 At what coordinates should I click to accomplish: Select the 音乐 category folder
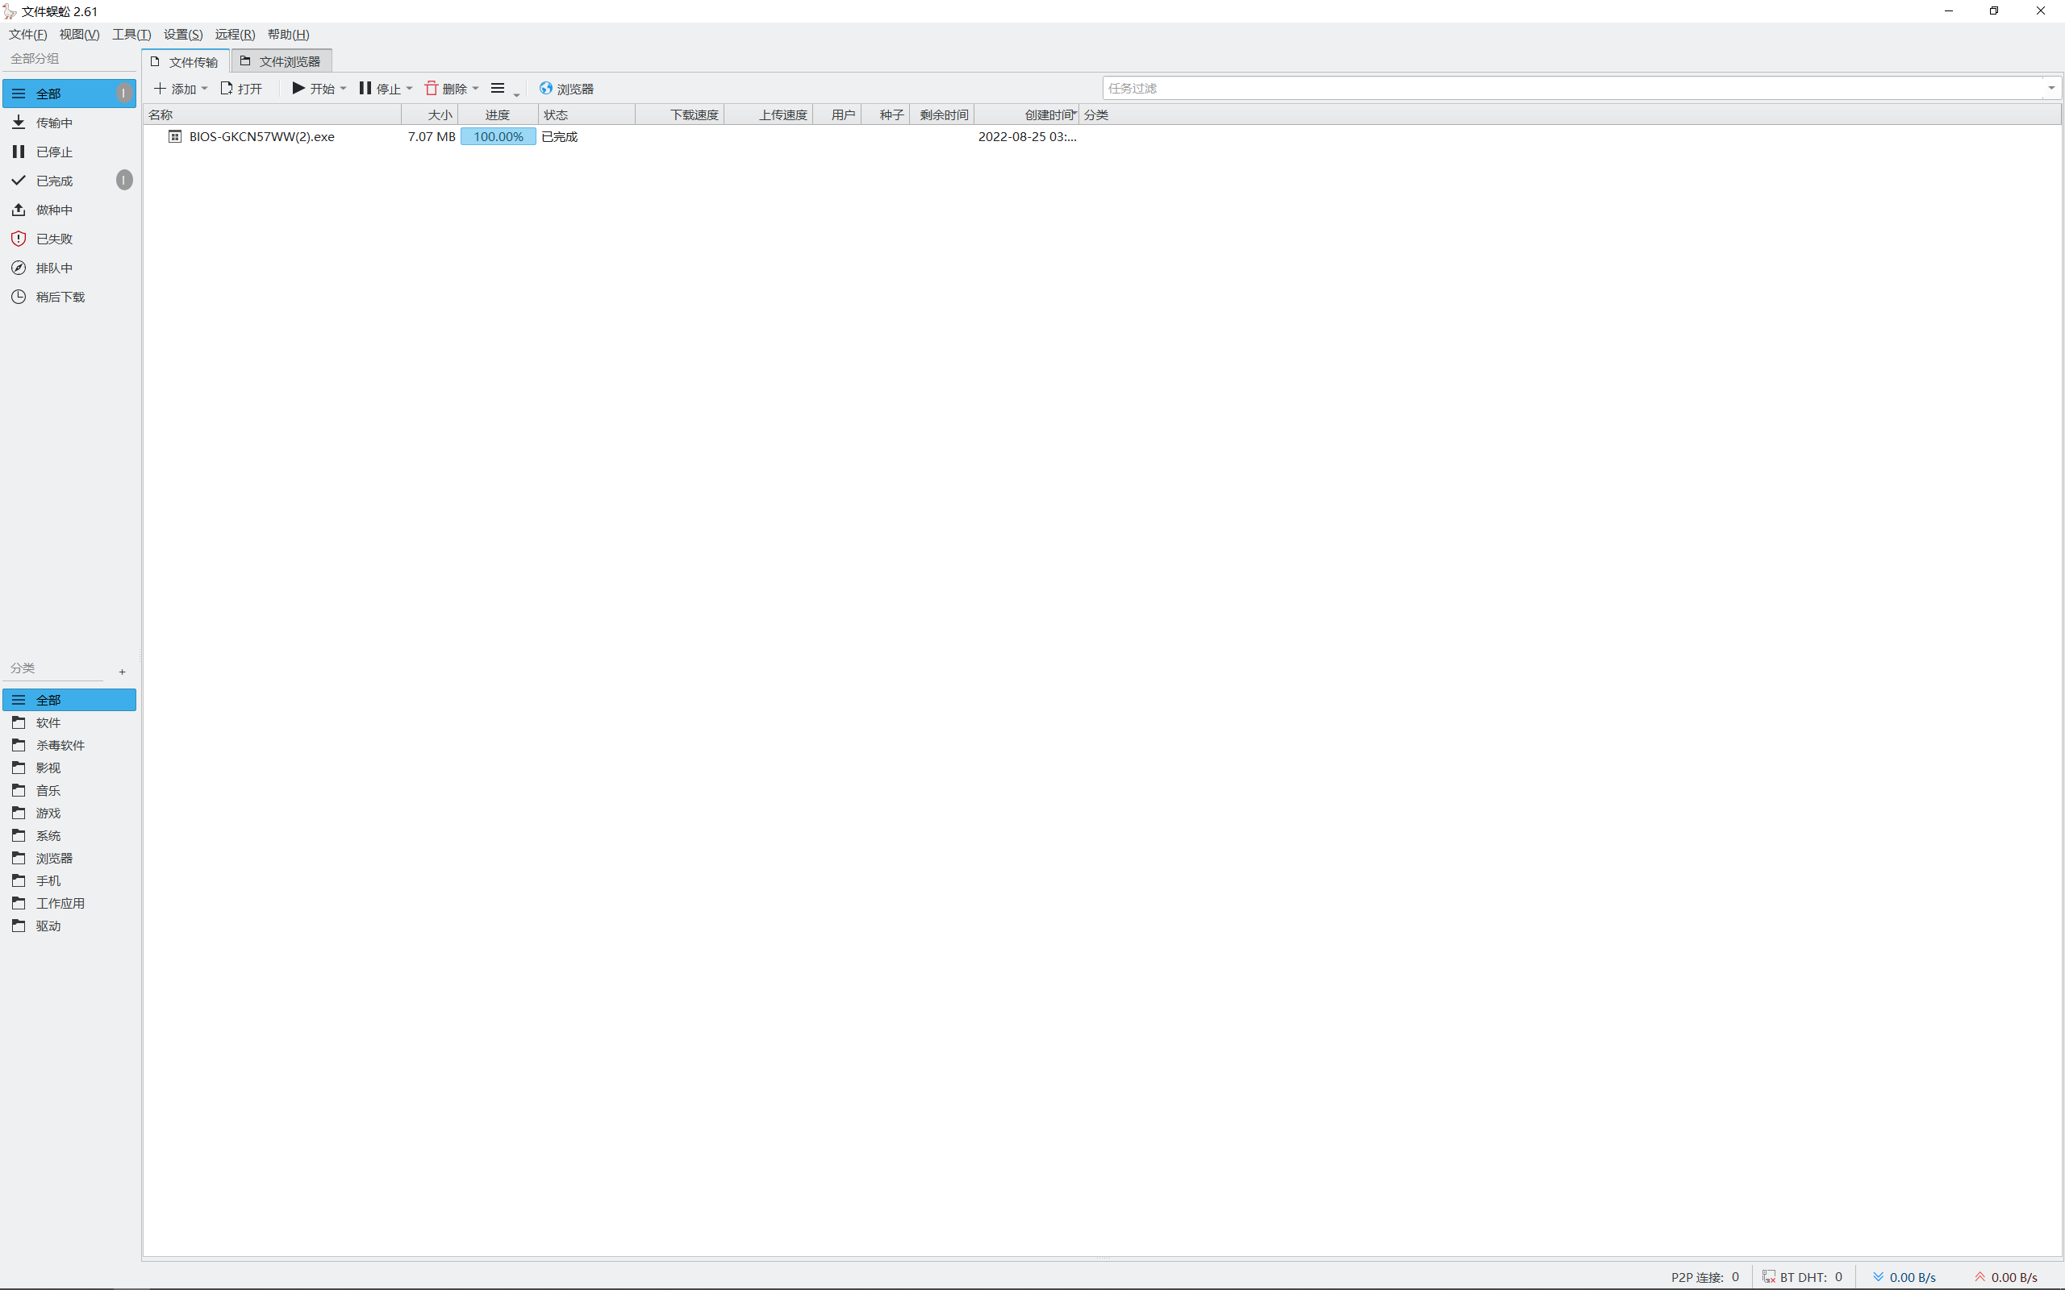pos(69,790)
